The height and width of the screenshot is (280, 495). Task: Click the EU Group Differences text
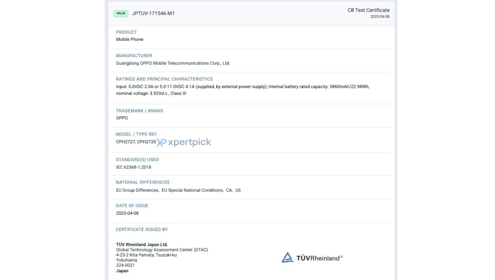click(137, 190)
